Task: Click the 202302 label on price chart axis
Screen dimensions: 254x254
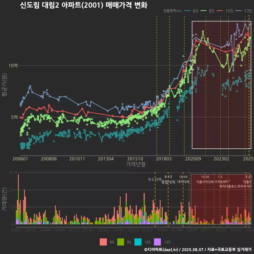Action: [x=221, y=159]
